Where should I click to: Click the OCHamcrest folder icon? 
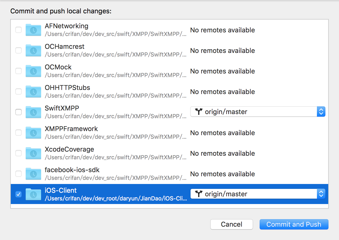33,51
